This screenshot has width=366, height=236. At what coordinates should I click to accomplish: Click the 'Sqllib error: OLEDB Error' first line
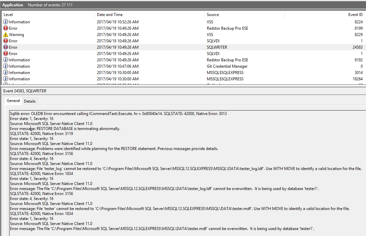pyautogui.click(x=118, y=114)
